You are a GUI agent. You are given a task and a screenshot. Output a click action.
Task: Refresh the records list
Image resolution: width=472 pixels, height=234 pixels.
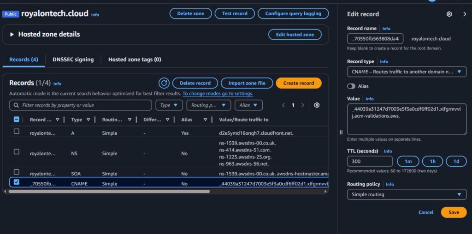click(164, 83)
